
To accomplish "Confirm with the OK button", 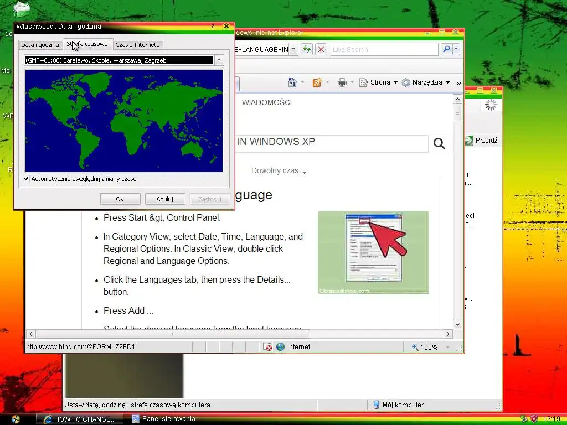I will pos(120,199).
